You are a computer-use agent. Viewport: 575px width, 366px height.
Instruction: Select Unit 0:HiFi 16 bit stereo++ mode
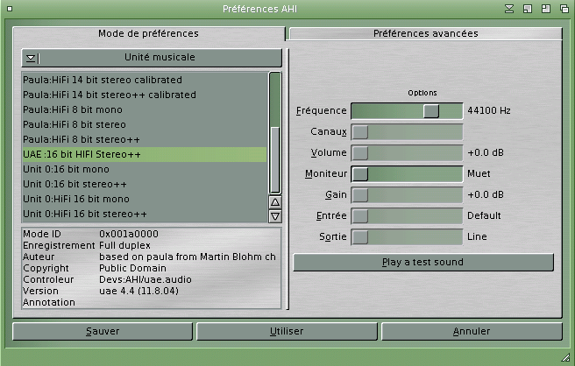[x=85, y=214]
